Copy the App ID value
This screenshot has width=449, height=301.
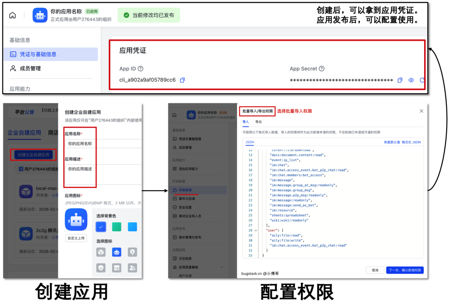(182, 80)
